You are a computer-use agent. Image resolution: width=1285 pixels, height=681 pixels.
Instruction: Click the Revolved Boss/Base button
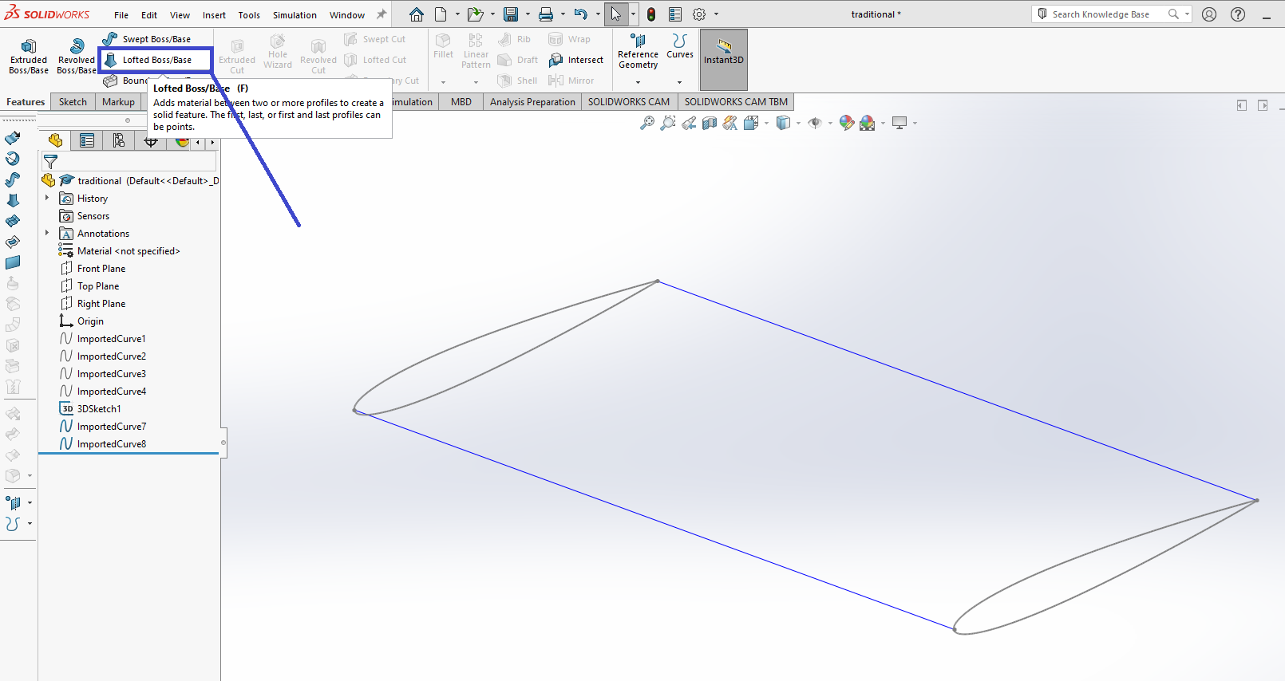pyautogui.click(x=77, y=56)
